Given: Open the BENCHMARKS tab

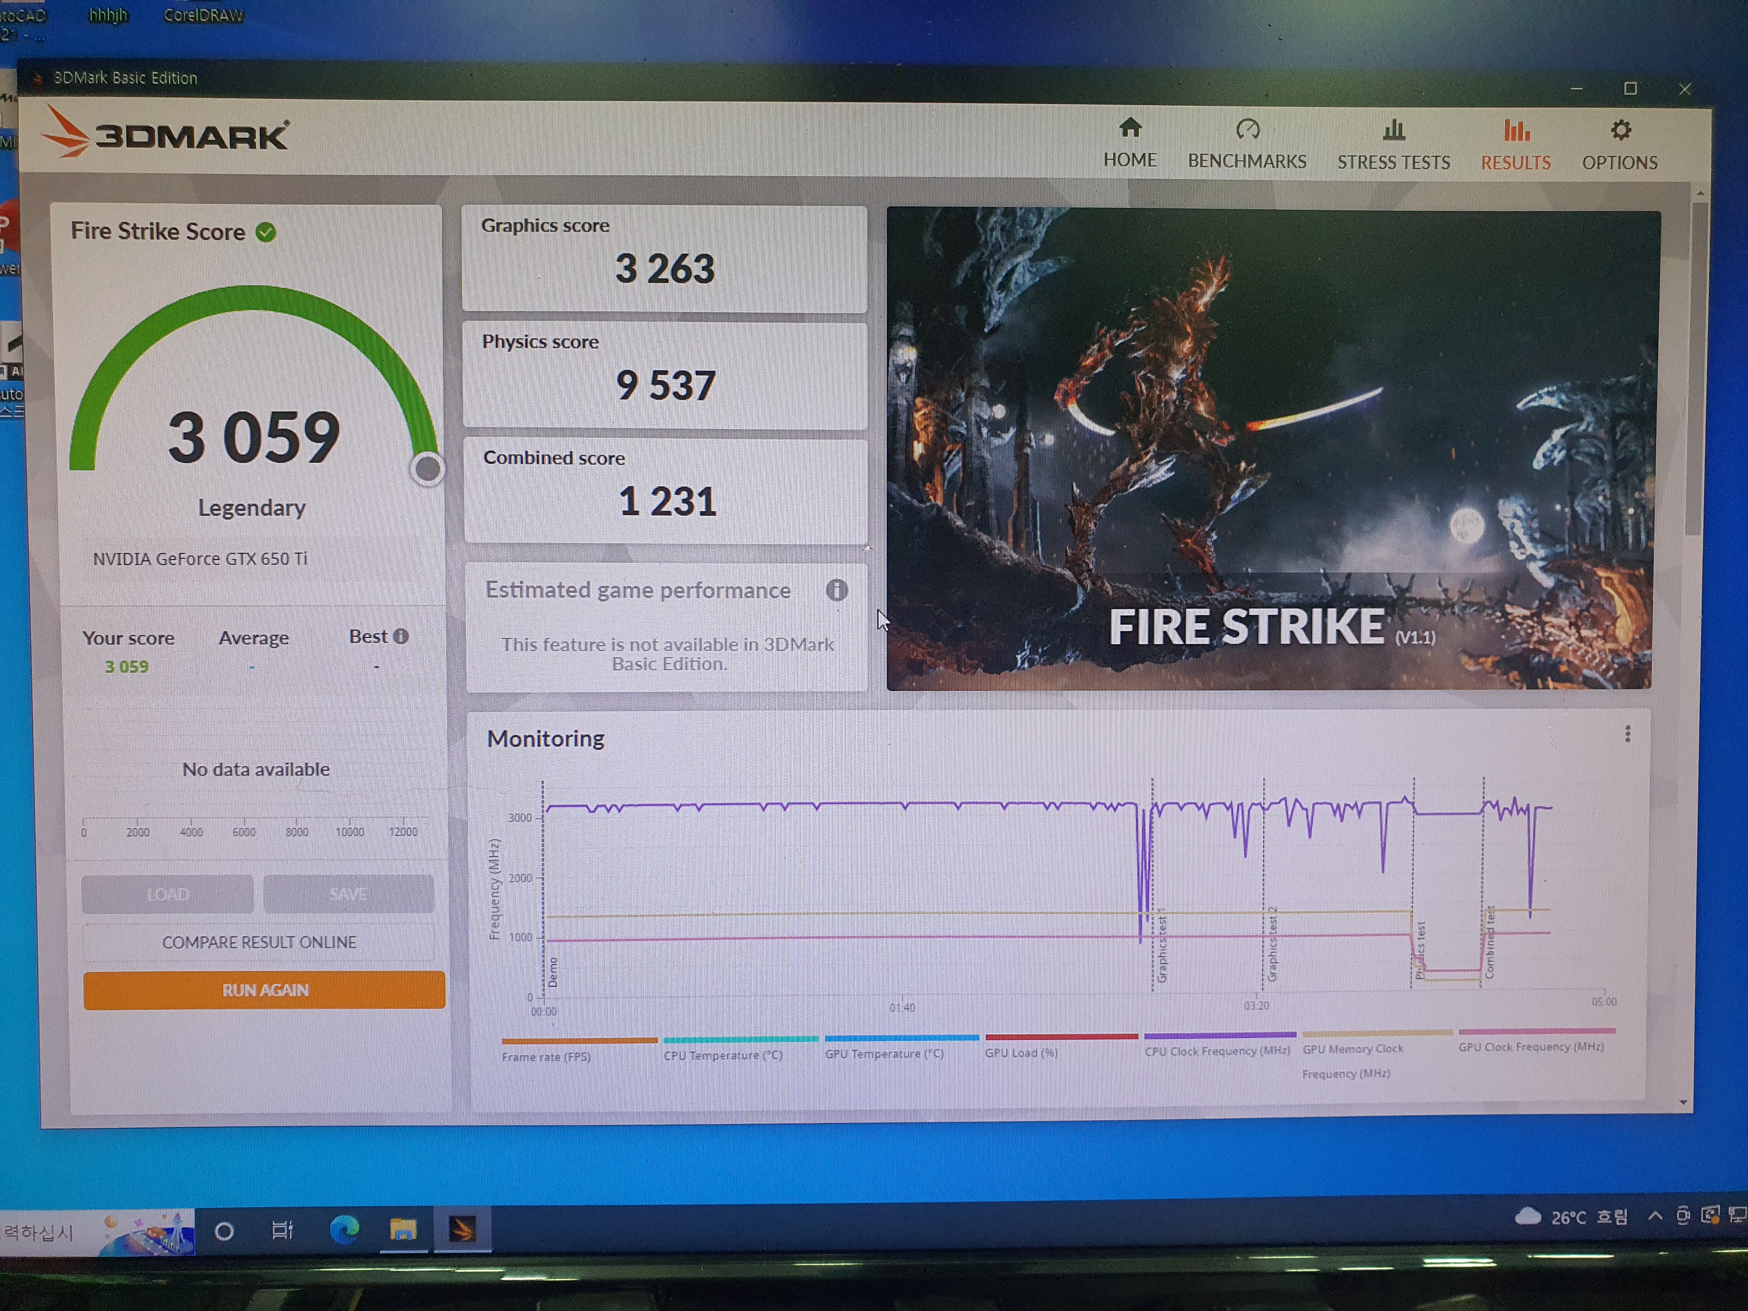Looking at the screenshot, I should coord(1247,145).
